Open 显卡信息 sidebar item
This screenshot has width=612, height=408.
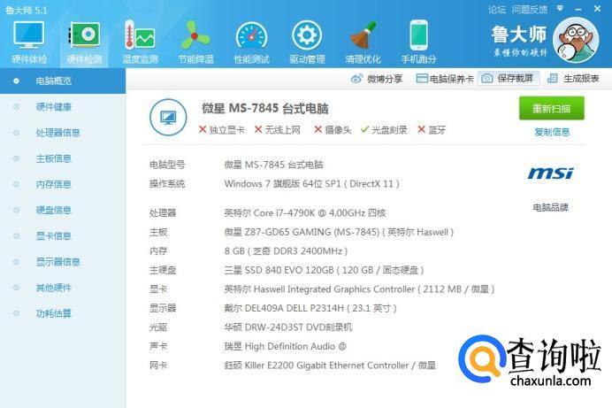[x=54, y=235]
